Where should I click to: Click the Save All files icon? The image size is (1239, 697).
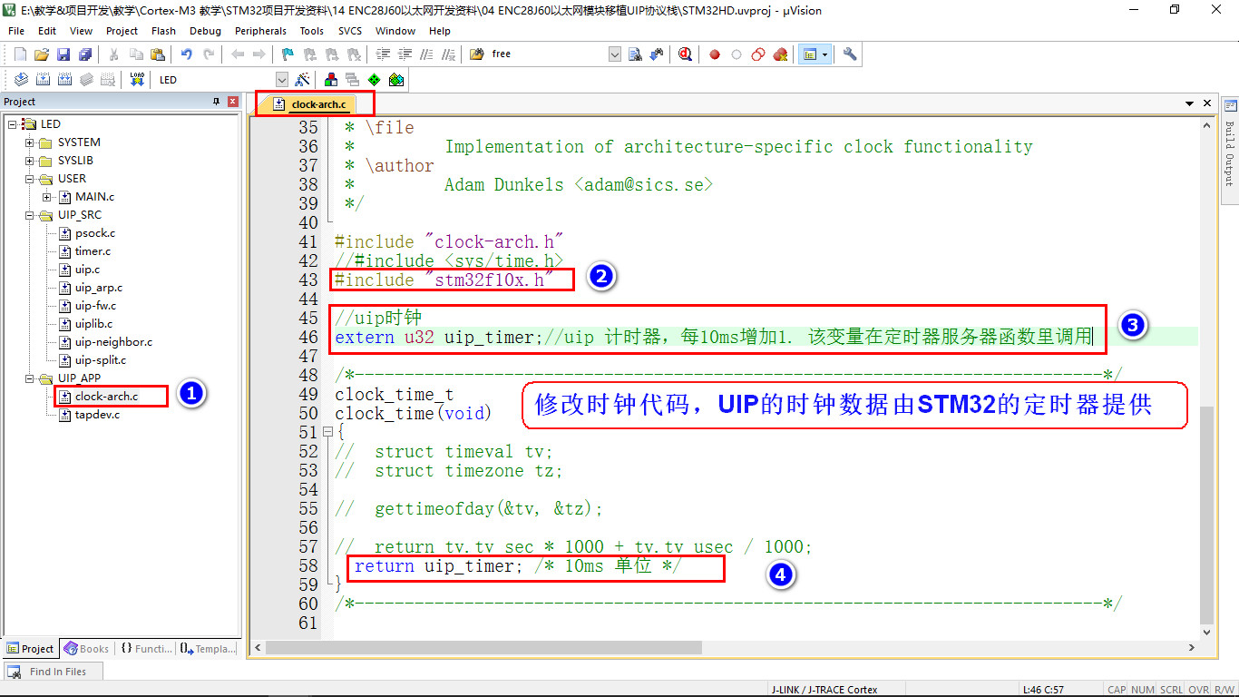84,54
